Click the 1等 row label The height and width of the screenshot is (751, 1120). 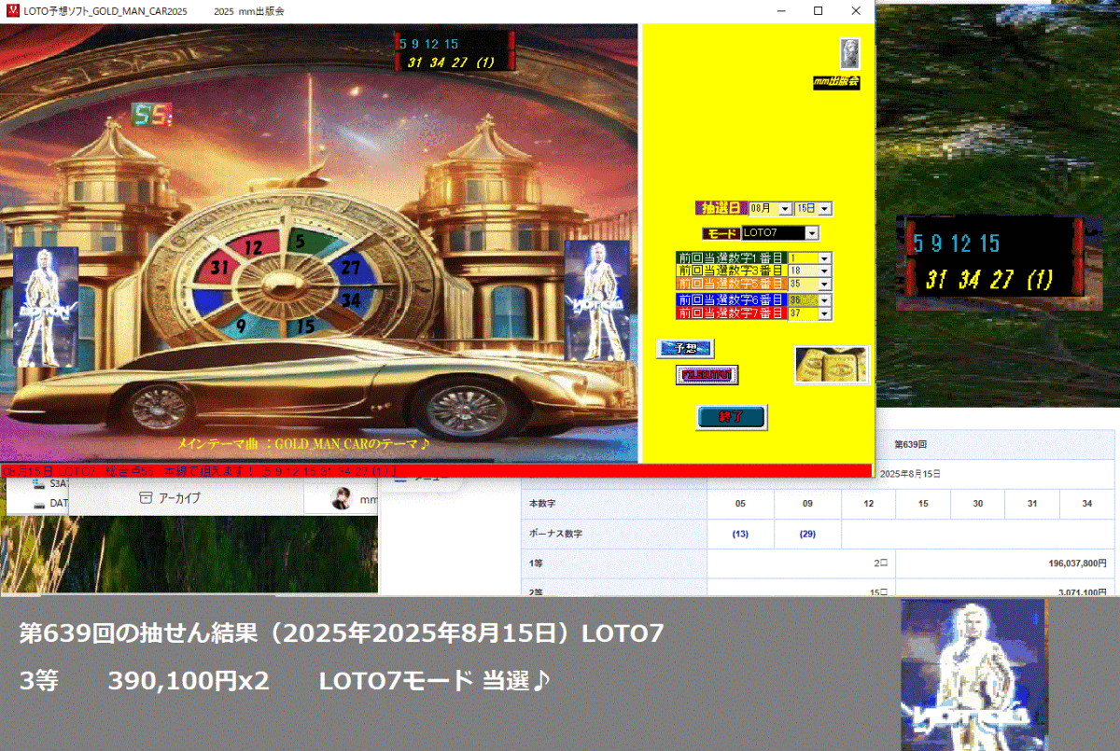(536, 563)
